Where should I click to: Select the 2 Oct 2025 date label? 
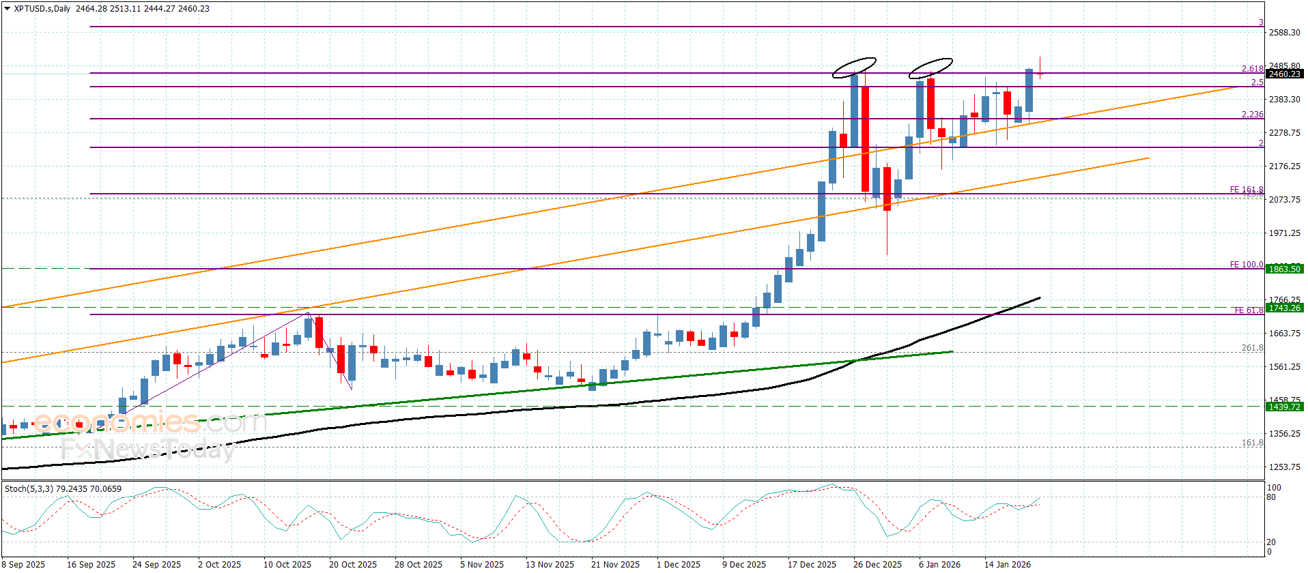[x=219, y=564]
